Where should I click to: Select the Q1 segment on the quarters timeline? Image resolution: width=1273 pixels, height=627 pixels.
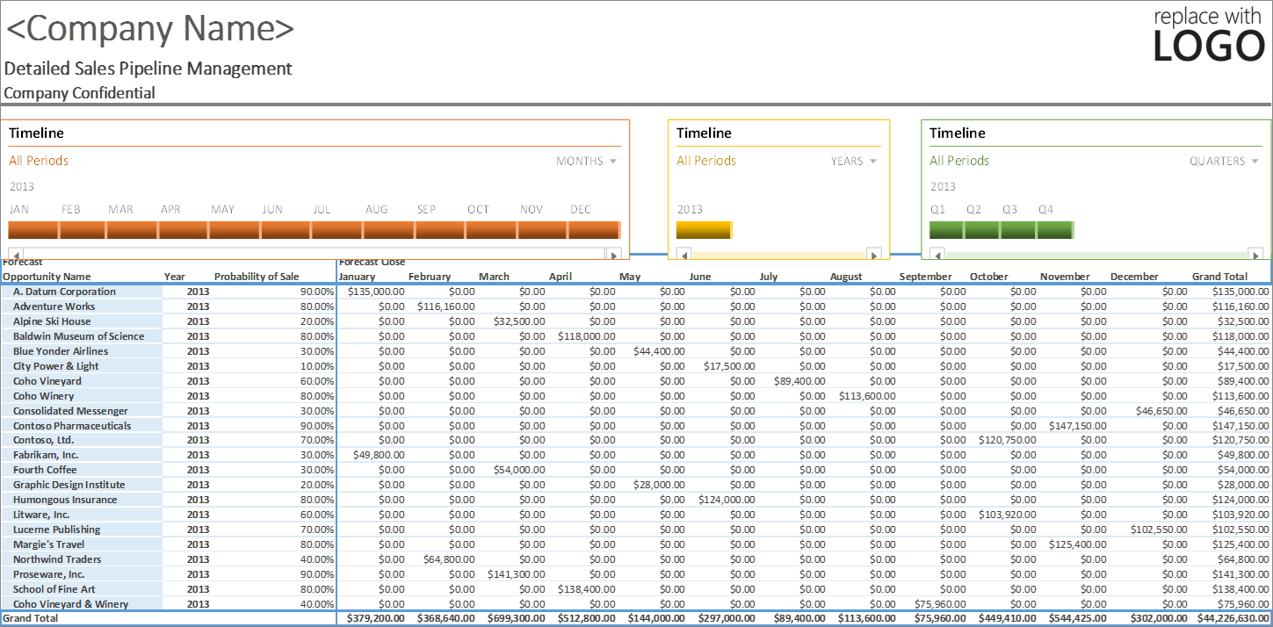click(x=947, y=230)
